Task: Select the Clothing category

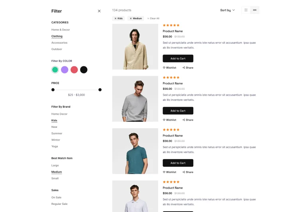Action: tap(57, 36)
